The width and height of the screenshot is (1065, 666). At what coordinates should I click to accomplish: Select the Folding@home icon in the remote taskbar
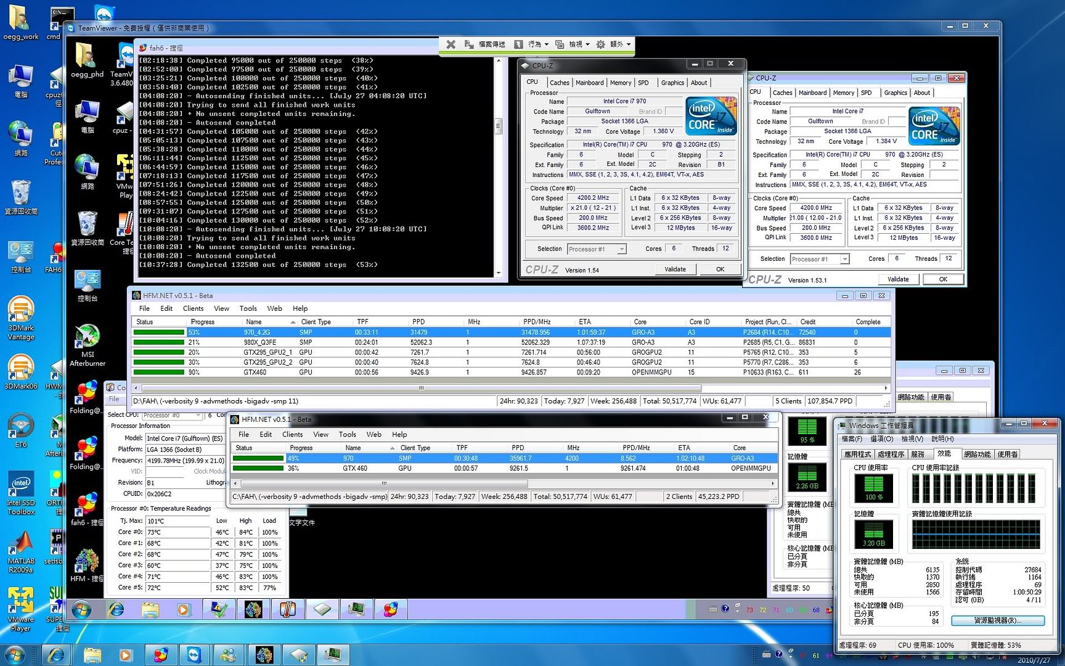[x=391, y=610]
